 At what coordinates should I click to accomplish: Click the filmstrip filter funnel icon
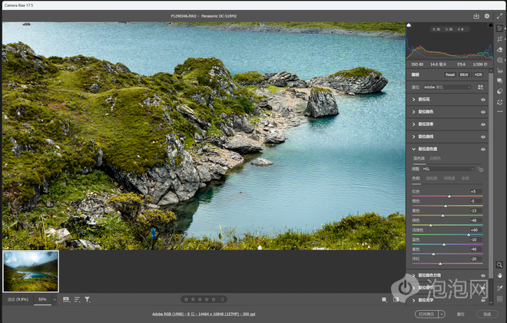click(x=88, y=299)
